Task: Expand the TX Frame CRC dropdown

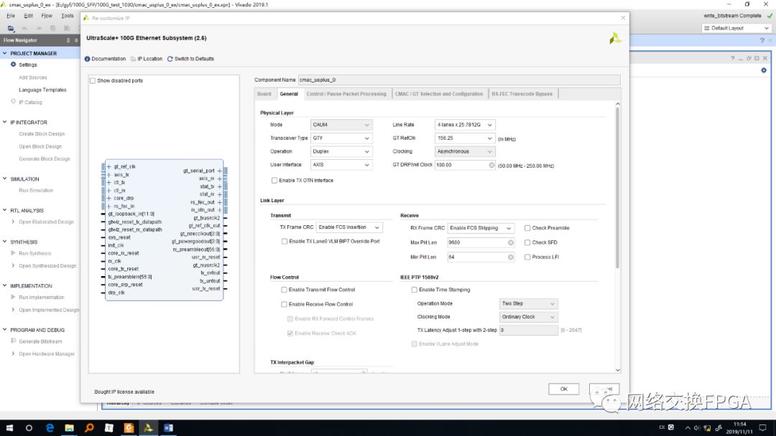Action: pos(349,227)
